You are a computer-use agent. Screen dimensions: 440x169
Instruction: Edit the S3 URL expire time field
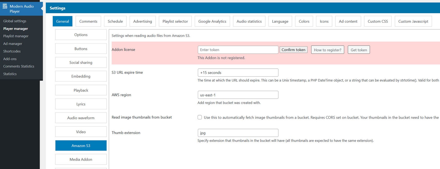238,73
